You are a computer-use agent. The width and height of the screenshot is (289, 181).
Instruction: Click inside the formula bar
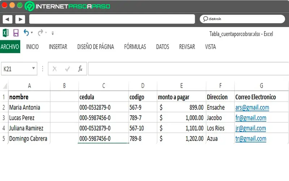(188, 69)
